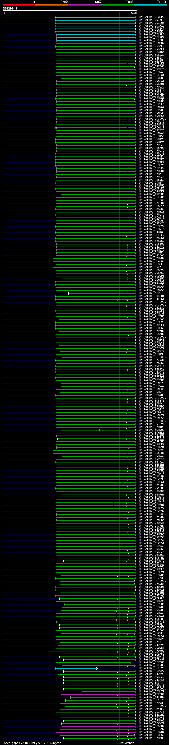Choose subject UniRef100_B2BF50
The height and width of the screenshot is (745, 169).
pyautogui.click(x=151, y=735)
